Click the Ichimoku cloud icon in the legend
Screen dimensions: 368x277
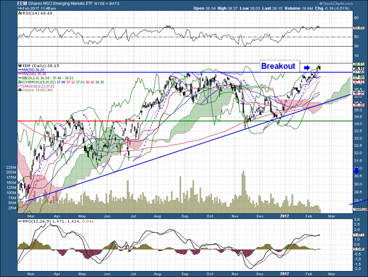coord(20,82)
